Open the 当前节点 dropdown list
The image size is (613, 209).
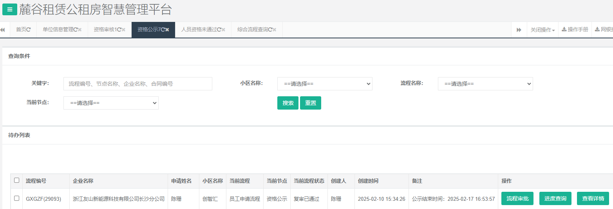pos(111,103)
